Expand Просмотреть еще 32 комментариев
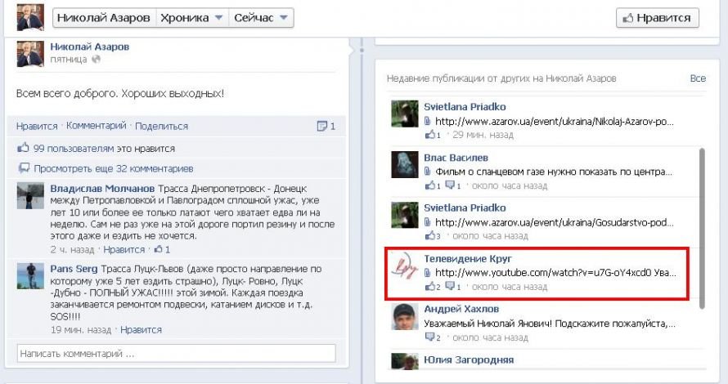728x384 pixels. [113, 169]
